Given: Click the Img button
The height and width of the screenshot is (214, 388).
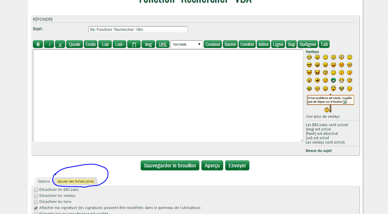Looking at the screenshot, I should [148, 44].
